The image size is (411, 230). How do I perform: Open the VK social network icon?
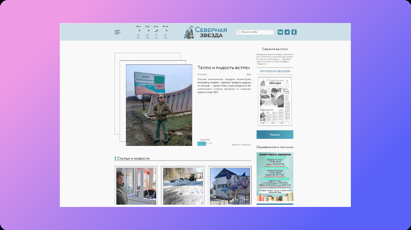point(280,32)
